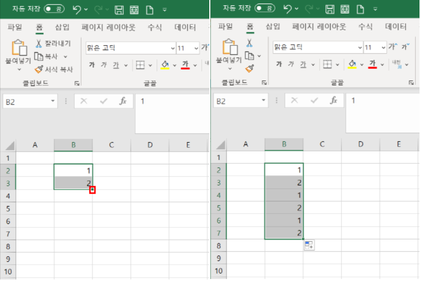Viewport: 421px width, 283px height.
Task: Open 맑은 고딕 font dropdown in right window
Action: pos(360,48)
